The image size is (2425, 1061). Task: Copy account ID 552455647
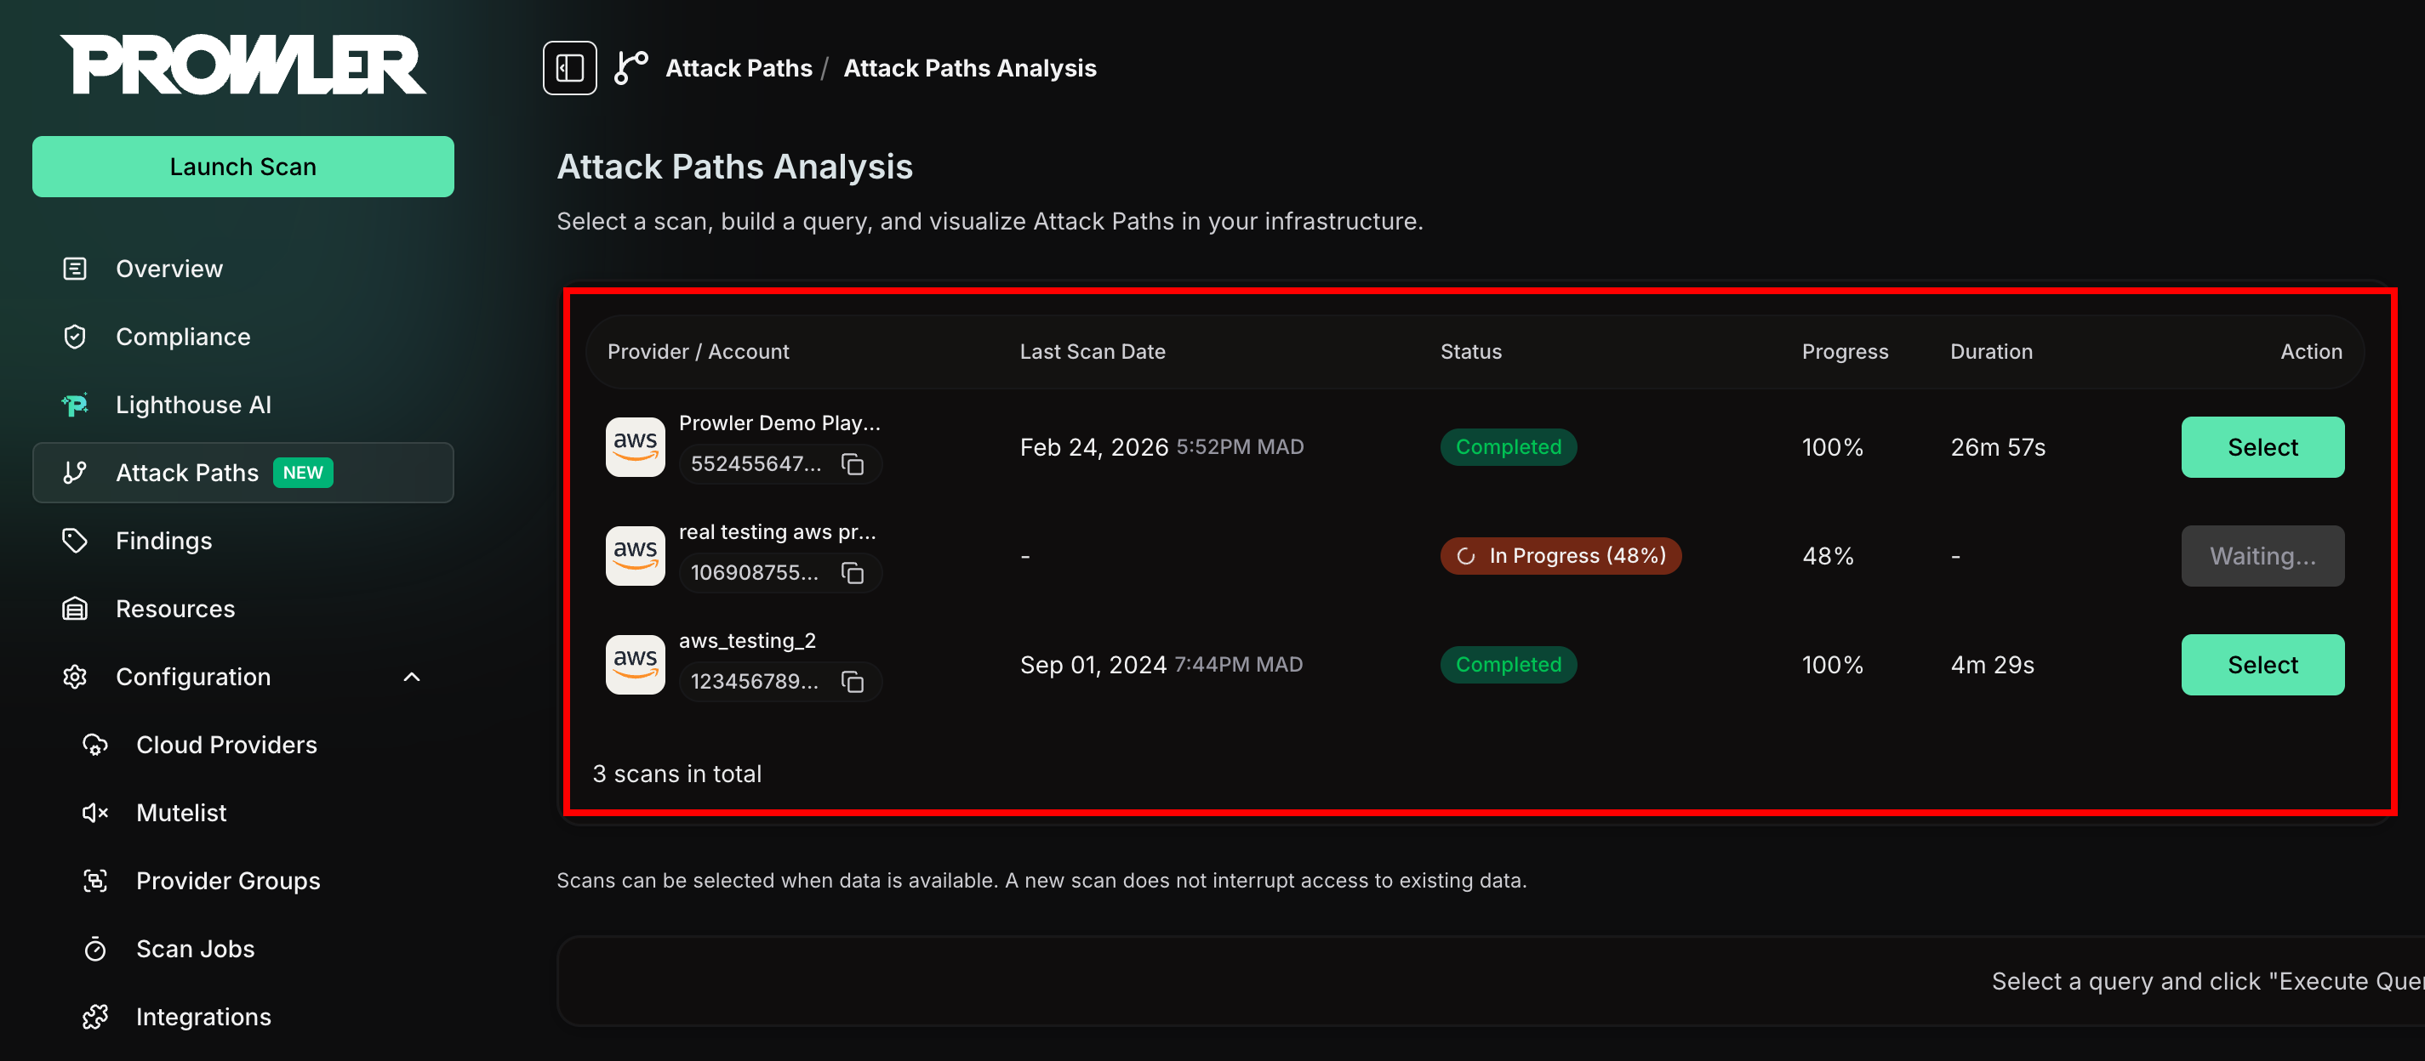853,463
